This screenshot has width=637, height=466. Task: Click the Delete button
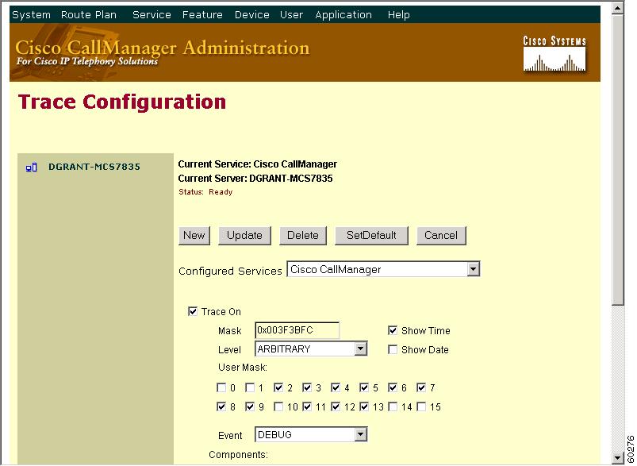(303, 236)
